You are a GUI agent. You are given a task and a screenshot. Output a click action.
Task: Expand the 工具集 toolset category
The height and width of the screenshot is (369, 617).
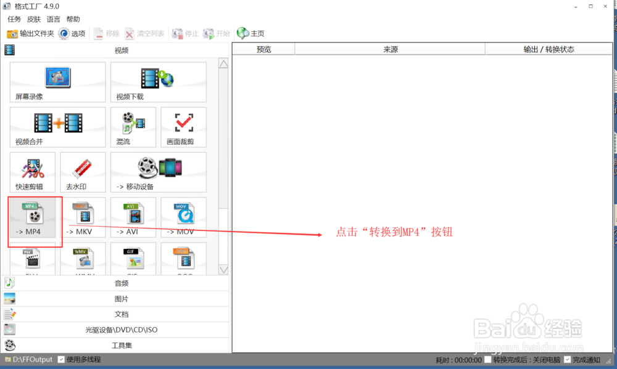(x=116, y=346)
